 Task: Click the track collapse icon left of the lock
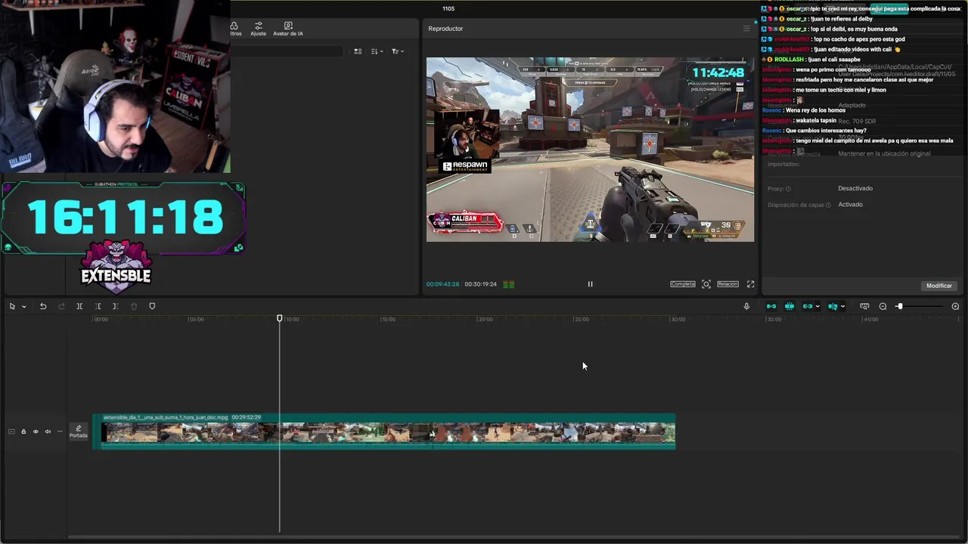[x=11, y=431]
